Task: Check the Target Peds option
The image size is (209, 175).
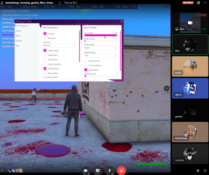Action: coord(45,55)
